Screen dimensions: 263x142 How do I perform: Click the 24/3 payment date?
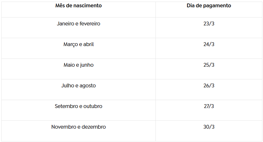coord(209,44)
